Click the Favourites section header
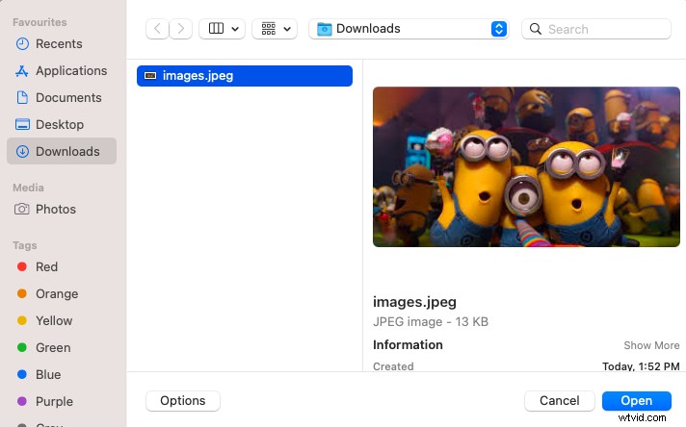Viewport: 686px width, 427px height. coord(40,22)
